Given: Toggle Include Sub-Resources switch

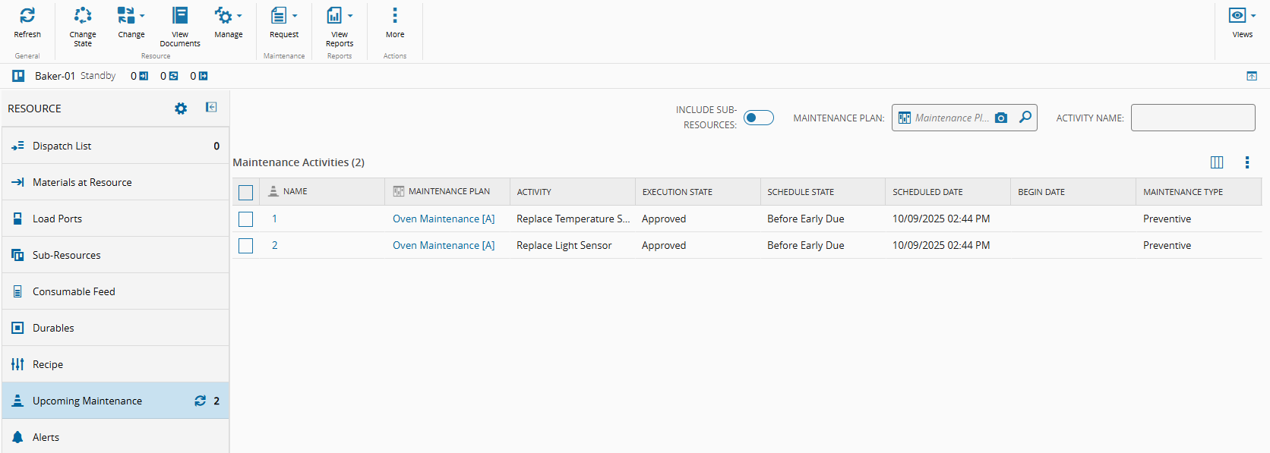Looking at the screenshot, I should click(x=758, y=118).
